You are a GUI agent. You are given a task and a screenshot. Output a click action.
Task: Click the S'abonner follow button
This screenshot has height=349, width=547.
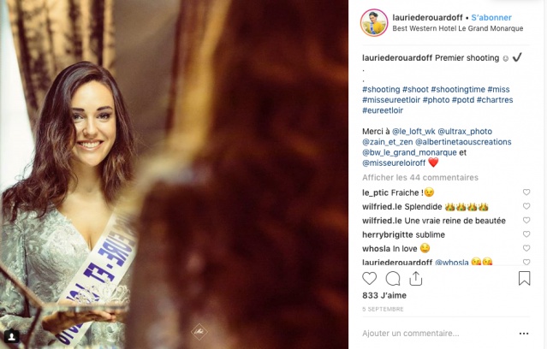click(491, 17)
